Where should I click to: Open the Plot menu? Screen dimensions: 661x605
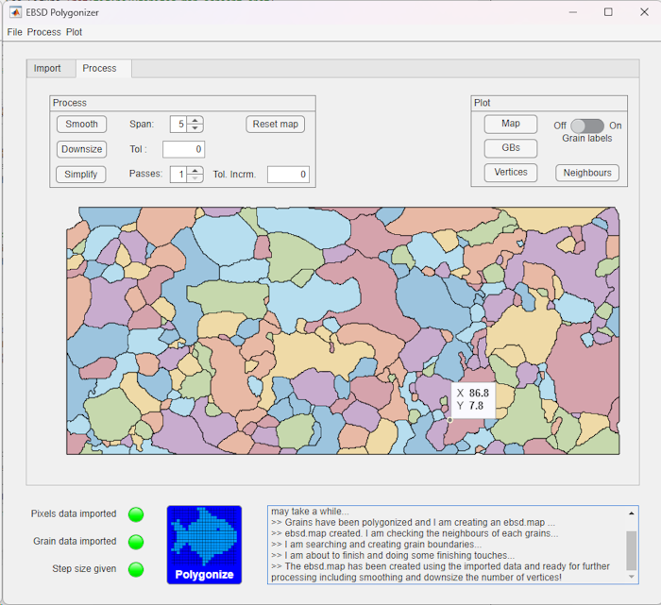(x=75, y=32)
